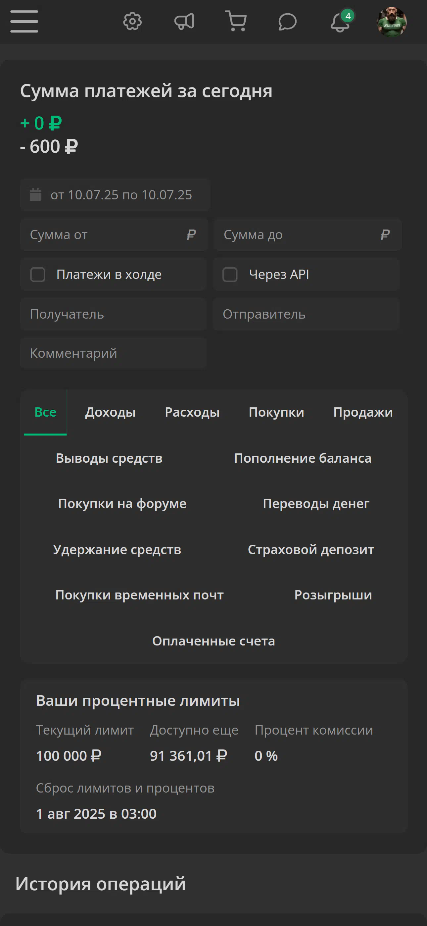Click the calendar icon in date range
The height and width of the screenshot is (926, 427).
[35, 194]
